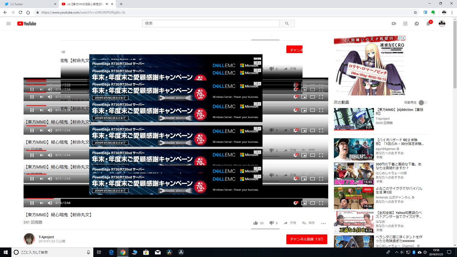The image size is (457, 257).
Task: Close the YouTube tab
Action: (x=112, y=4)
